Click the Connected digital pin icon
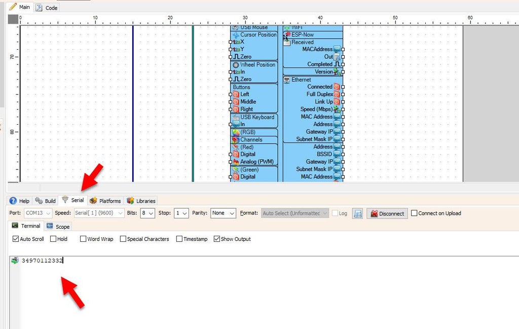519x329 pixels. (x=337, y=87)
